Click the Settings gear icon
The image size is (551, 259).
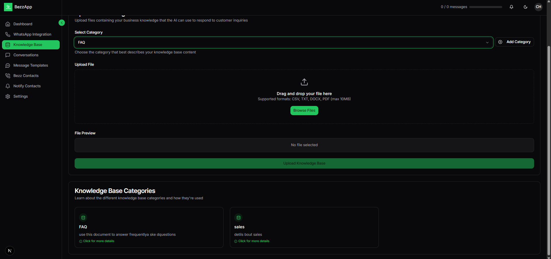point(8,96)
